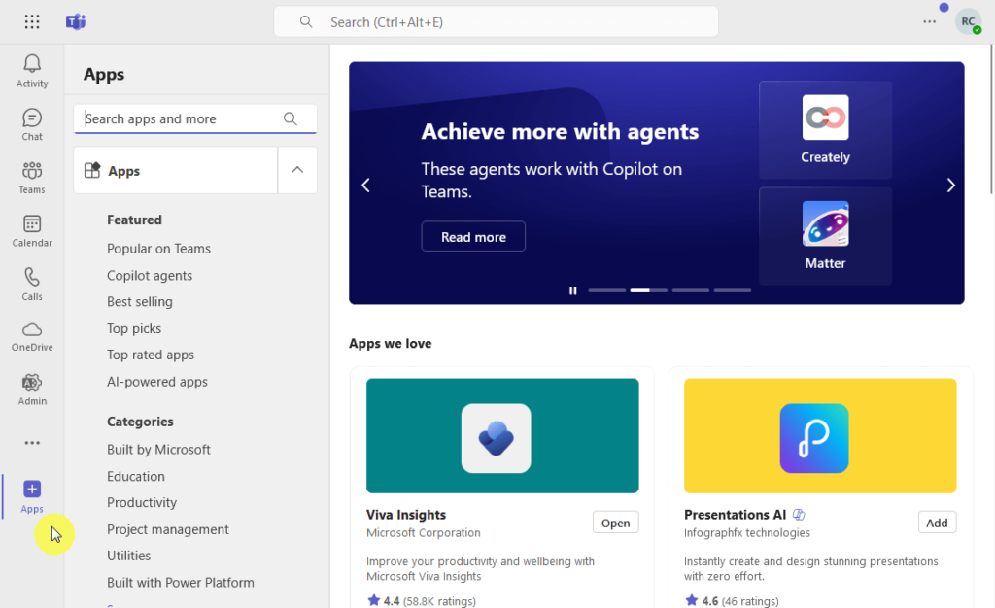Open the Presentations AI card image

click(x=820, y=435)
